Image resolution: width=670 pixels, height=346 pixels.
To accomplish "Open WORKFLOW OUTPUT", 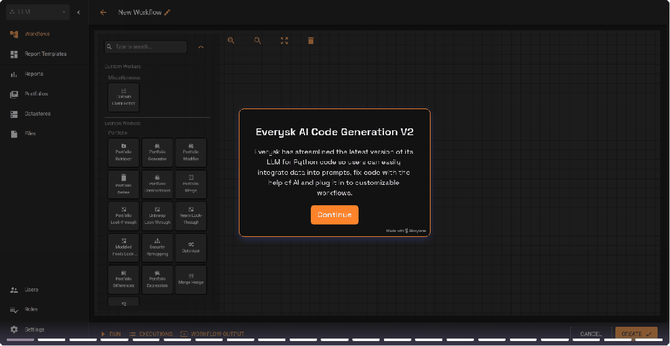I will (x=212, y=334).
